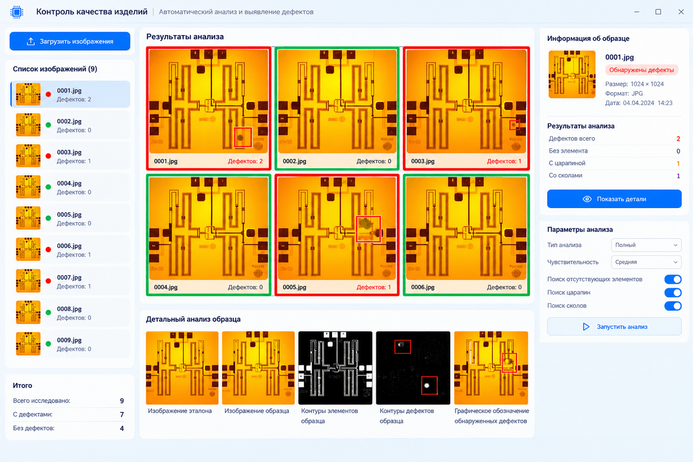
Task: Show sample details with Показать детали
Action: point(614,199)
